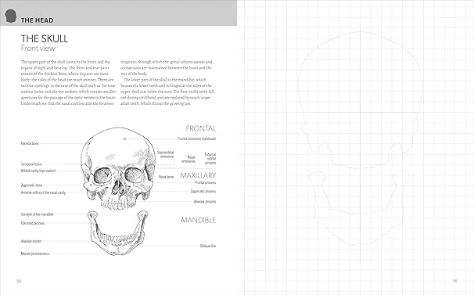Click the skull outline on the grid page

pos(360,100)
